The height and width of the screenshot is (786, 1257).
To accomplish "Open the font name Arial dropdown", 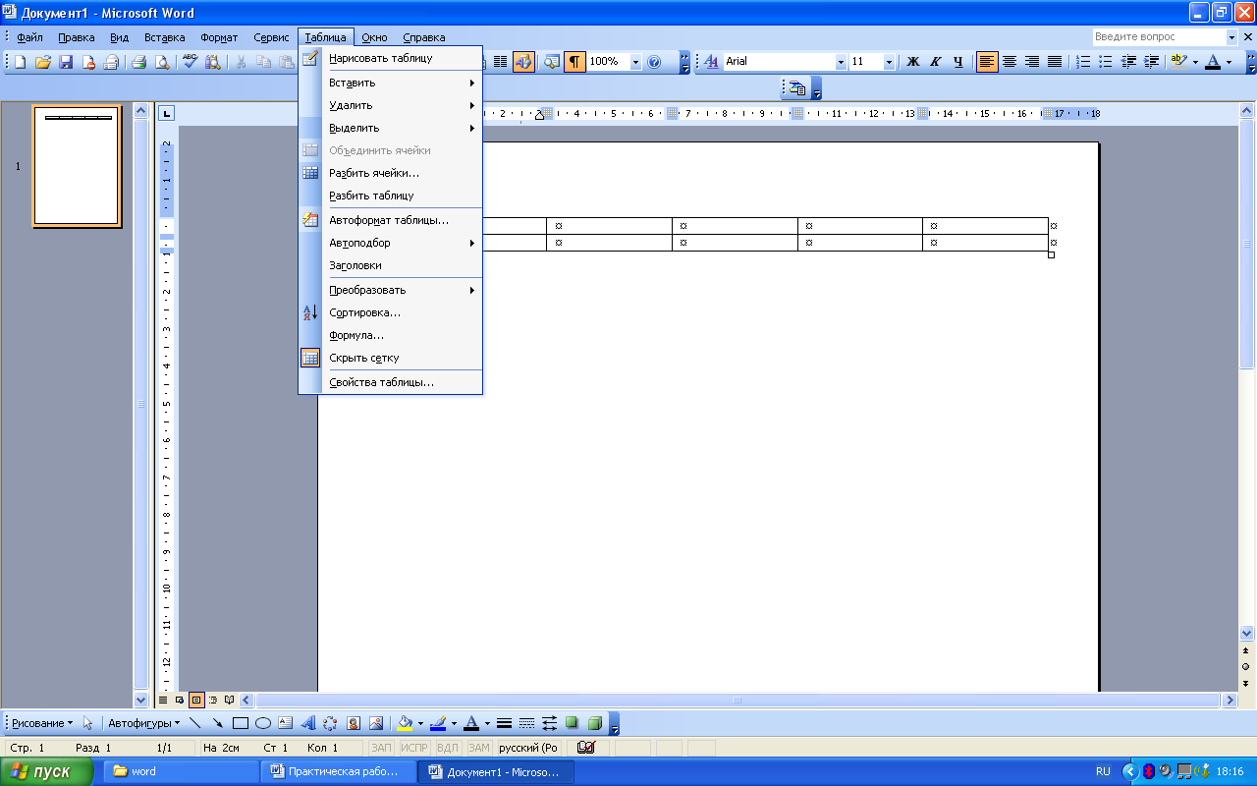I will (841, 62).
